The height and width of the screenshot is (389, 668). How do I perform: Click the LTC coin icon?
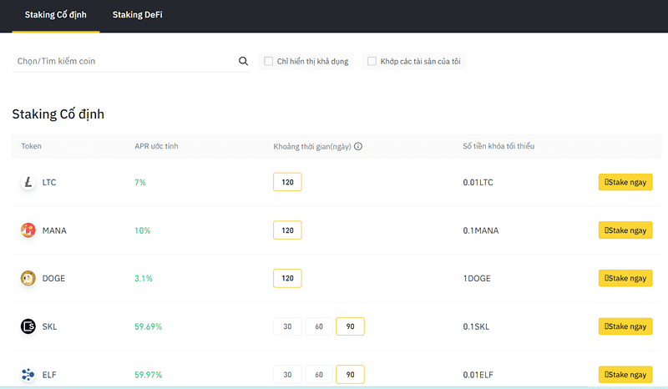(x=28, y=182)
